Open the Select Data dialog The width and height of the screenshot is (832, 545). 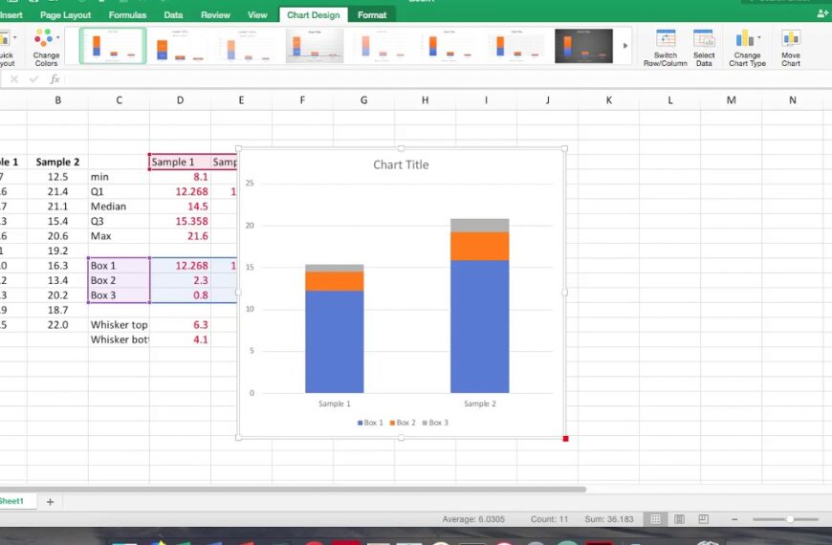pos(704,48)
